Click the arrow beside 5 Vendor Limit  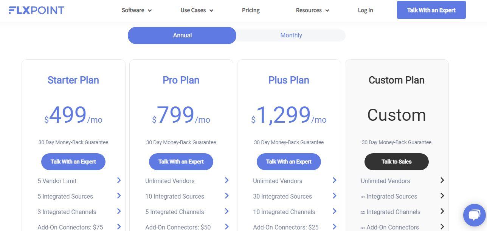(119, 180)
